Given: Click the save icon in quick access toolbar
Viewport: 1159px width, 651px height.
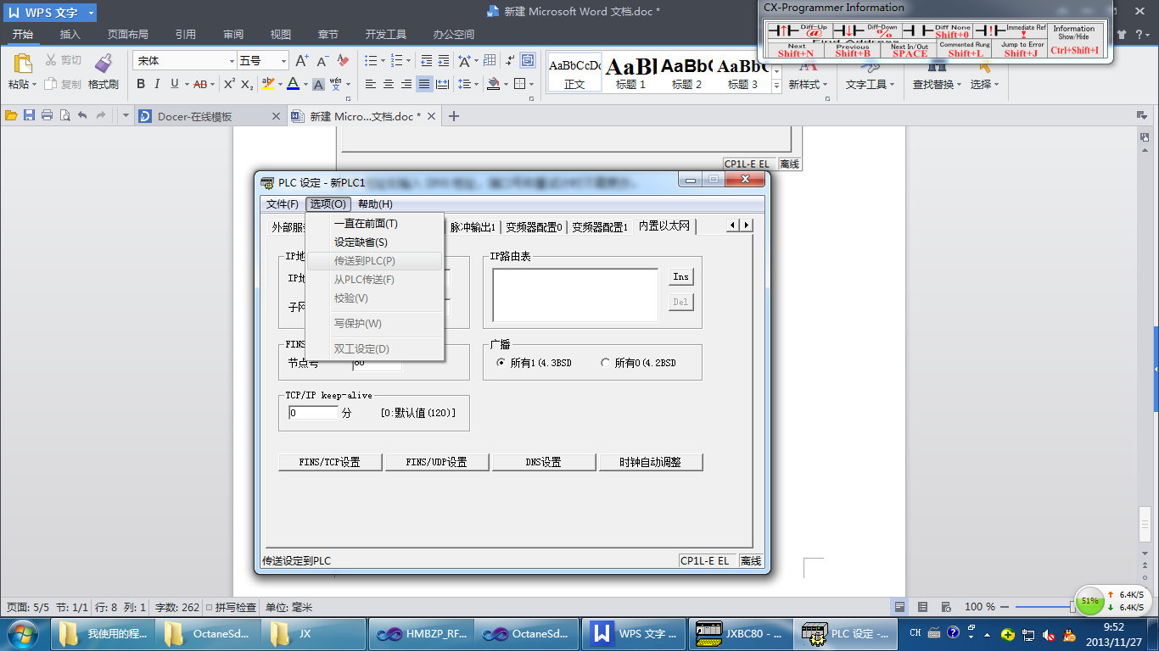Looking at the screenshot, I should point(29,116).
